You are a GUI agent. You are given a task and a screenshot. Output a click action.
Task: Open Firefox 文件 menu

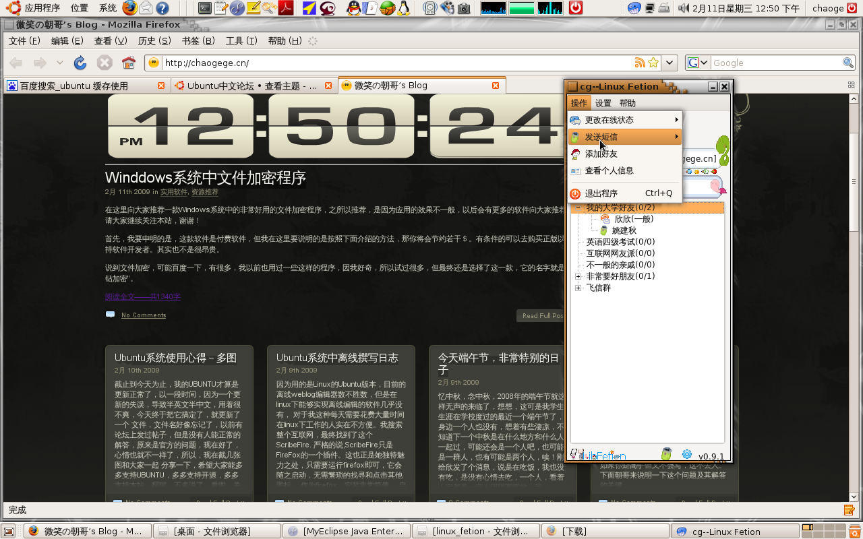[24, 41]
